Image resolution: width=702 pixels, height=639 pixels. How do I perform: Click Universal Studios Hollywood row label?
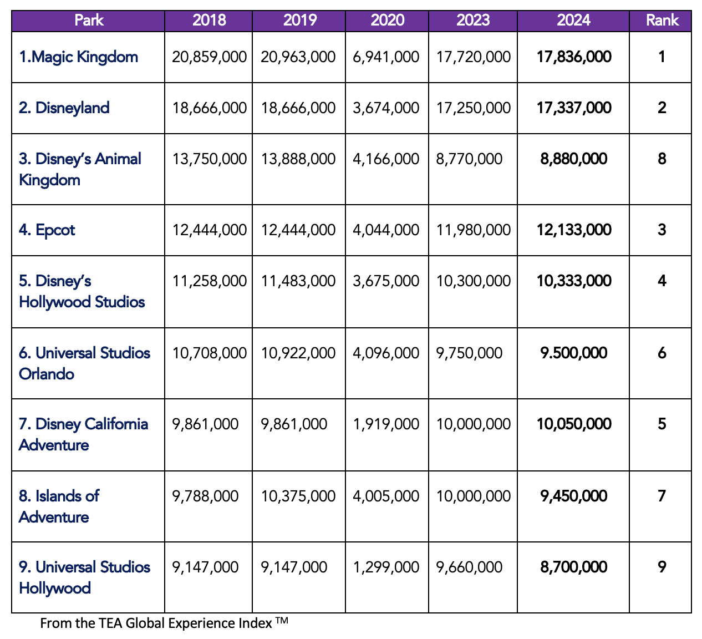point(84,577)
